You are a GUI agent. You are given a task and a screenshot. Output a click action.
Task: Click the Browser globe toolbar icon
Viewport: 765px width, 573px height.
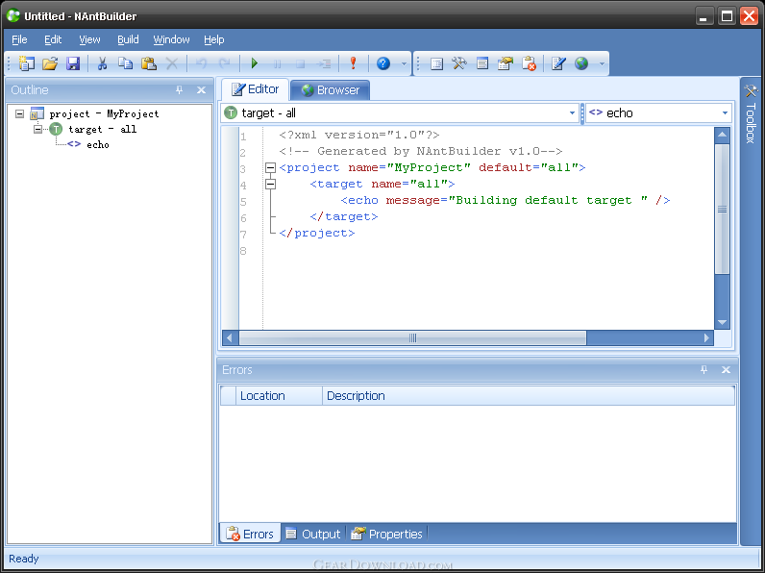pos(581,63)
